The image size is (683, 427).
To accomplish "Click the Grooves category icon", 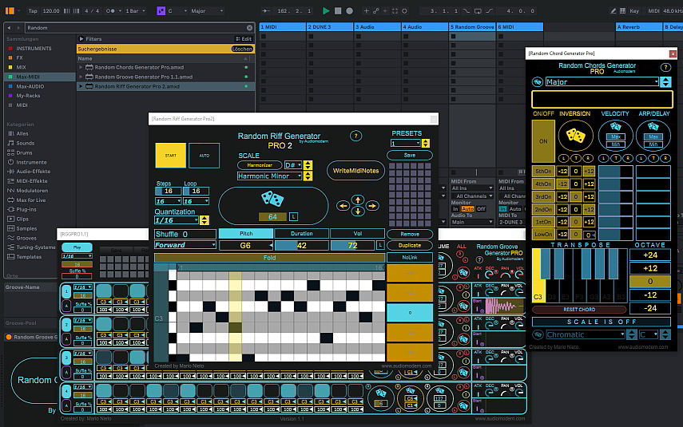I will pyautogui.click(x=11, y=238).
